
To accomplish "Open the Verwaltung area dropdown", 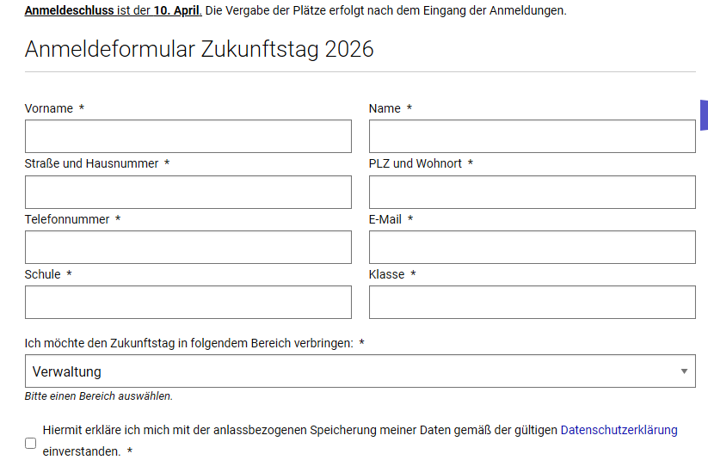I will pyautogui.click(x=360, y=371).
